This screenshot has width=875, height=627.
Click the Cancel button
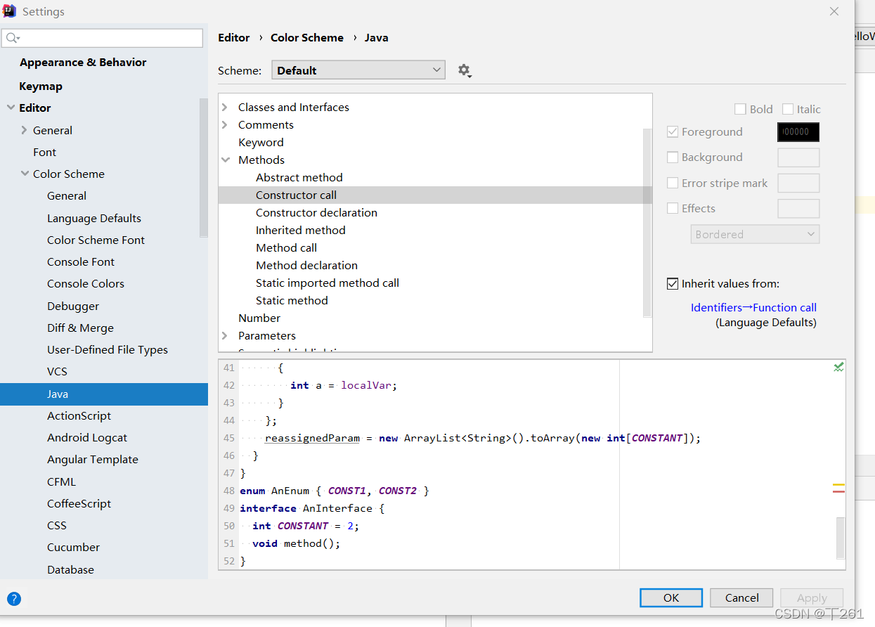tap(741, 597)
